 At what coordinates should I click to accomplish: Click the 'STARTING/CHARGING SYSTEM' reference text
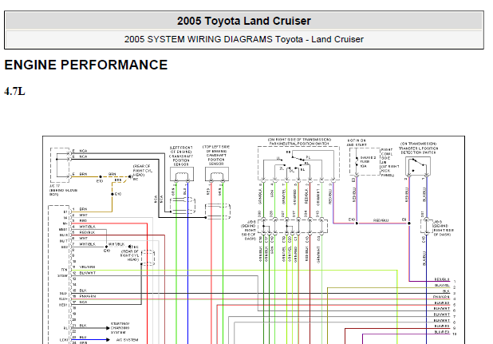[x=120, y=328]
